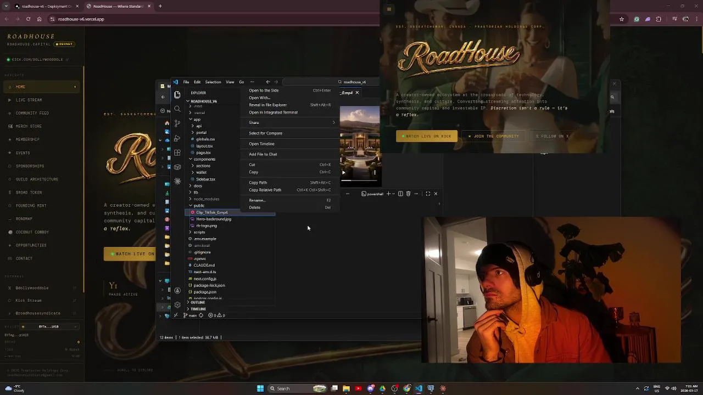Choose Delete in the context menu
Viewport: 703px width, 395px height.
click(289, 207)
